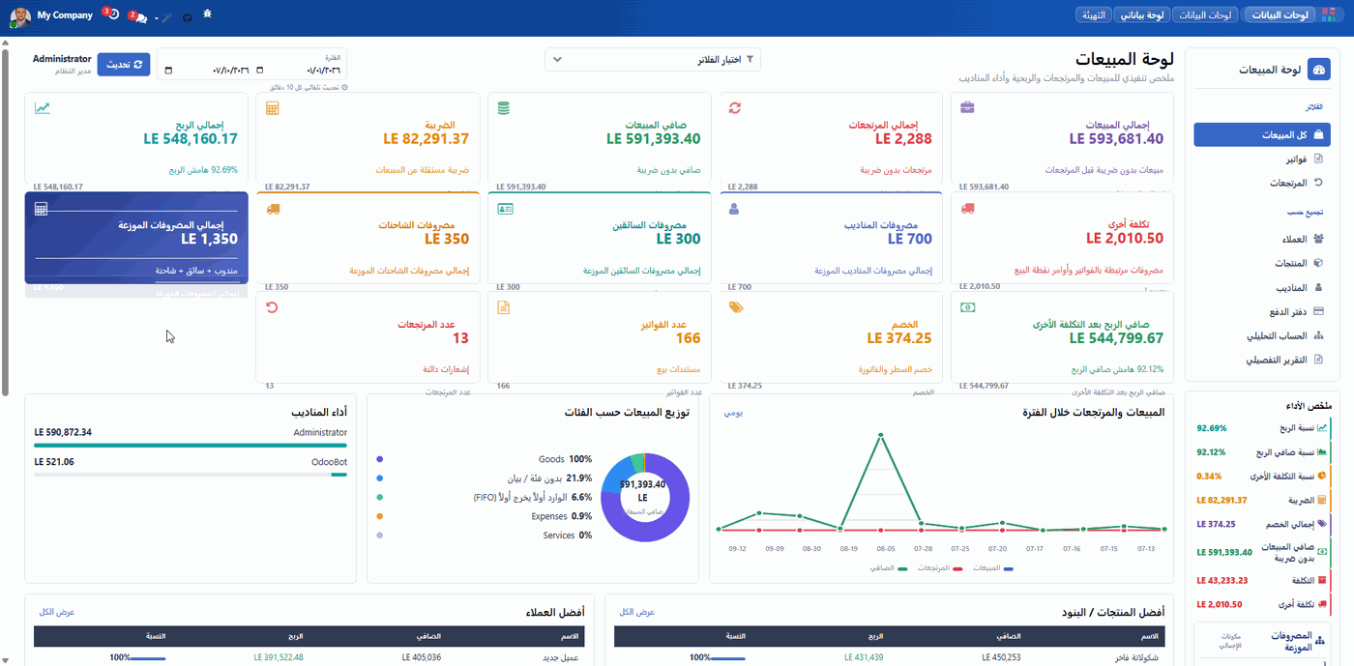Click sitemap icon beside المصروفات الموزعة panel

(x=1319, y=641)
